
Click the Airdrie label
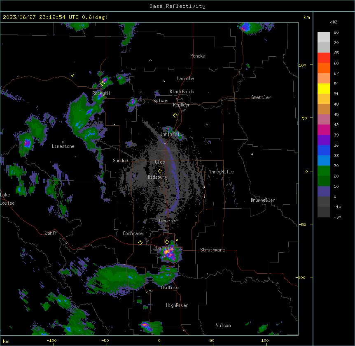pyautogui.click(x=166, y=221)
